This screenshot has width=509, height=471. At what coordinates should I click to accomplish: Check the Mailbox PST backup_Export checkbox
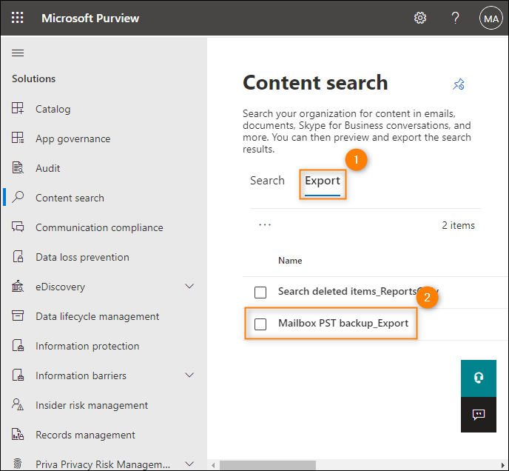(260, 324)
